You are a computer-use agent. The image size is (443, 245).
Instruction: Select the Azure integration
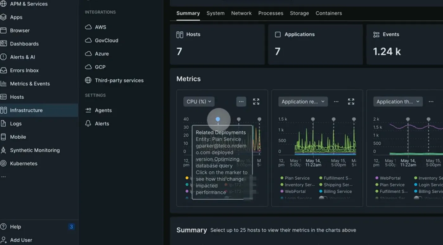tap(102, 54)
